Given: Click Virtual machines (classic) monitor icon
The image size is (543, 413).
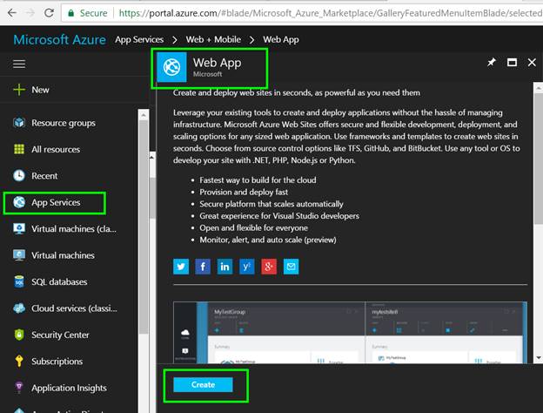Looking at the screenshot, I should point(19,229).
